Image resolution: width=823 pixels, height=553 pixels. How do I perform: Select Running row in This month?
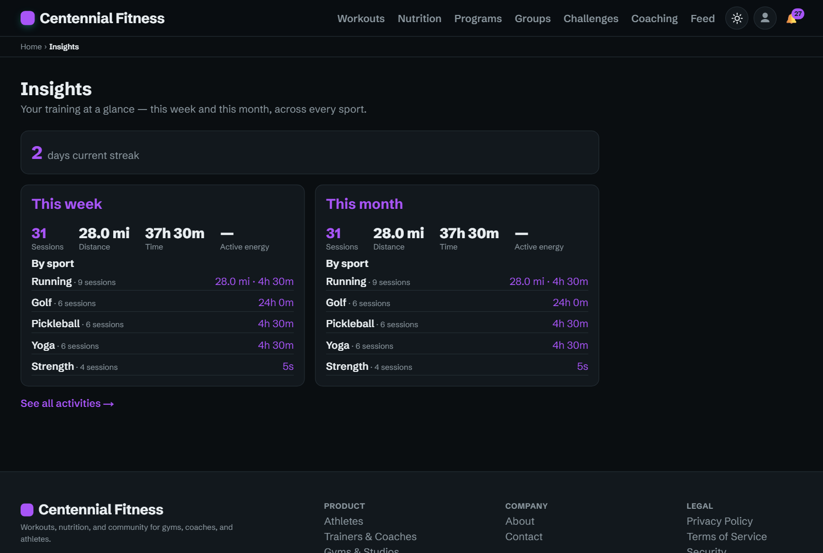point(457,281)
